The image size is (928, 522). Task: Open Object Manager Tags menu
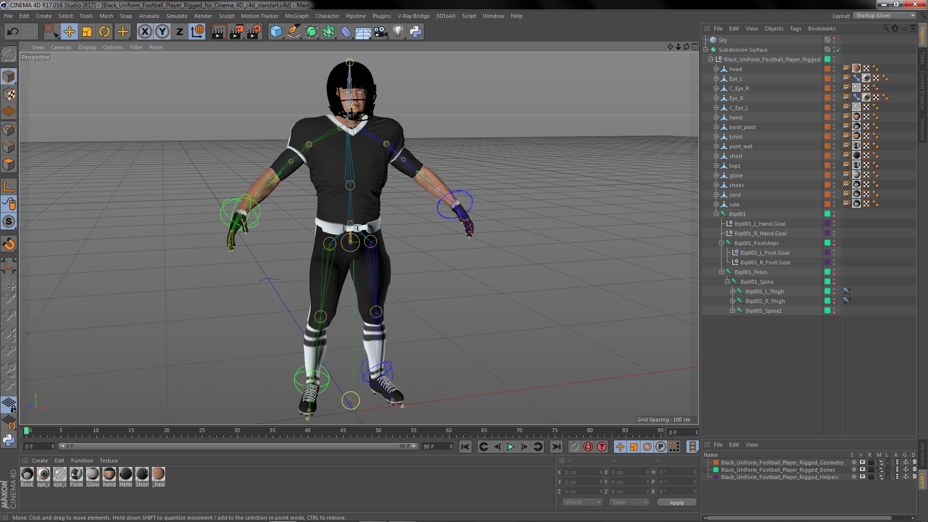(x=795, y=29)
